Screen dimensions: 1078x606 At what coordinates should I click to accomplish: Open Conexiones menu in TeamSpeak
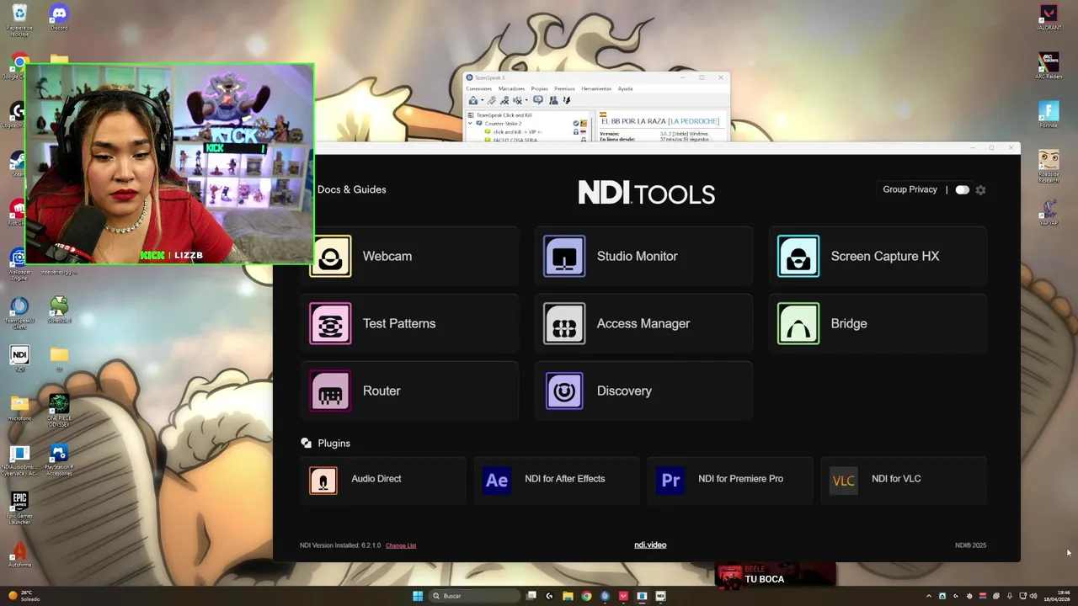478,88
